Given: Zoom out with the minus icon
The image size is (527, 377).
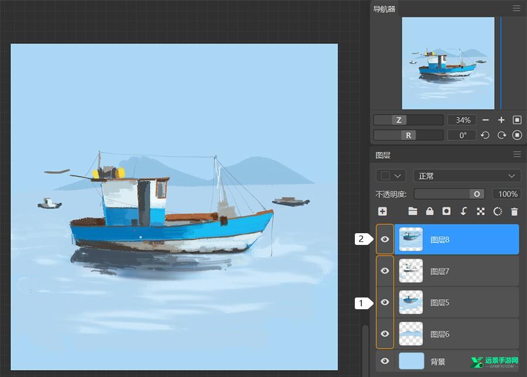Looking at the screenshot, I should (x=485, y=120).
